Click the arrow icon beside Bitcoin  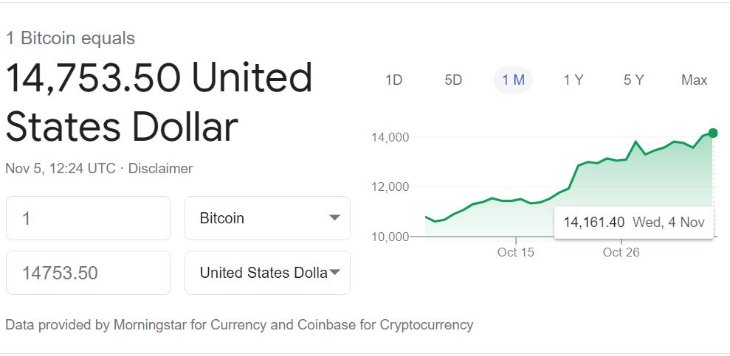[334, 218]
